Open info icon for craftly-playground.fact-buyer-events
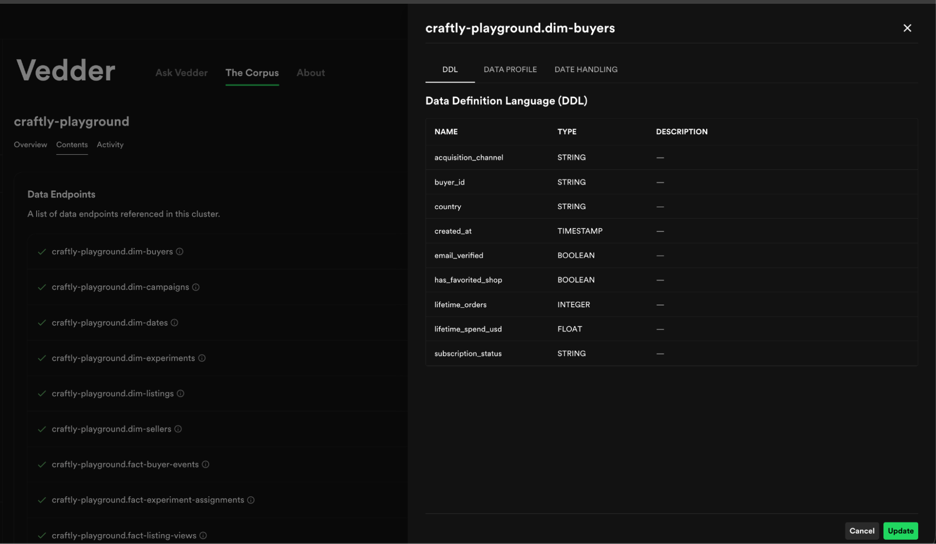This screenshot has width=936, height=544. click(x=205, y=464)
